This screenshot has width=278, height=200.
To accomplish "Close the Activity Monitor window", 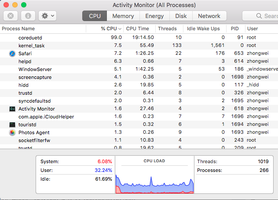I will point(6,5).
